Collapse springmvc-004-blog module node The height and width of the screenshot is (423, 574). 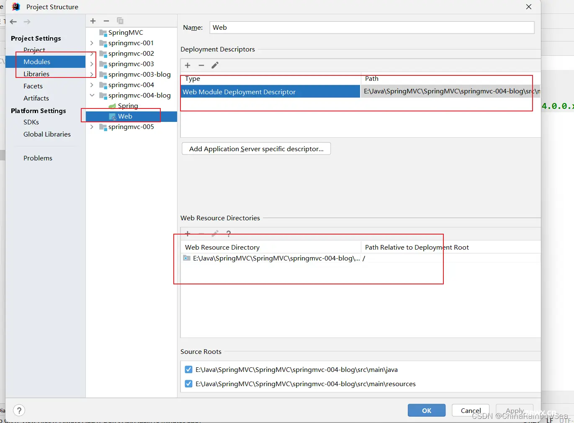pos(92,95)
